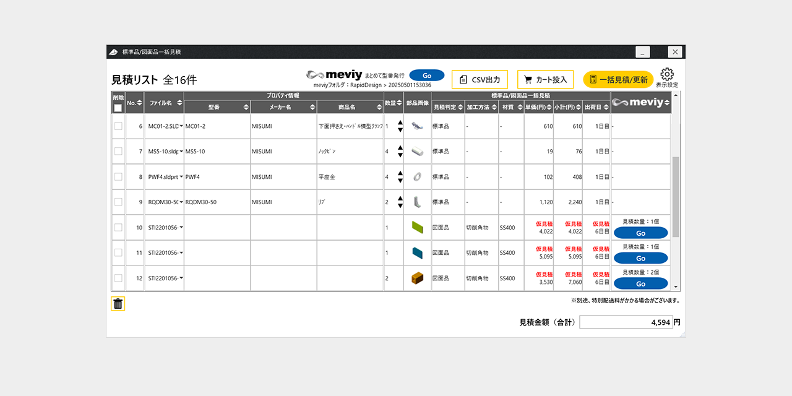Click the yellow 一括見積/更新 button
This screenshot has height=396, width=792.
point(618,79)
